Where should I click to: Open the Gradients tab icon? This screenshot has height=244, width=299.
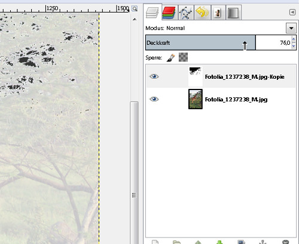(233, 13)
